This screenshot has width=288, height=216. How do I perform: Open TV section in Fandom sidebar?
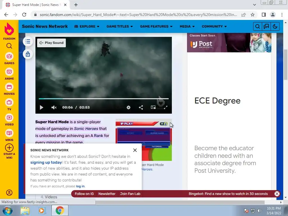[x=9, y=105]
